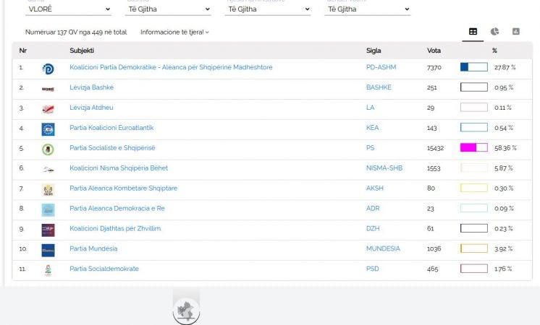Open the VLORË region dropdown

(x=68, y=9)
